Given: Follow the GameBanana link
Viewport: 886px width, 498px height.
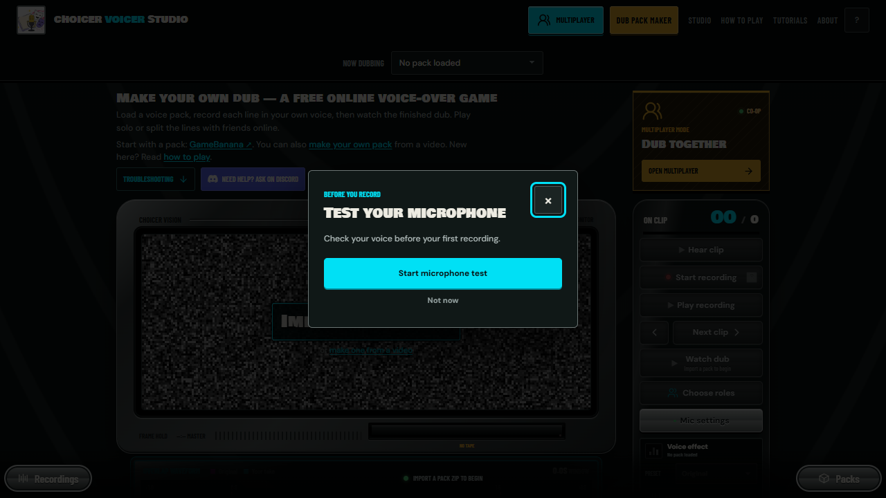Looking at the screenshot, I should [x=221, y=145].
